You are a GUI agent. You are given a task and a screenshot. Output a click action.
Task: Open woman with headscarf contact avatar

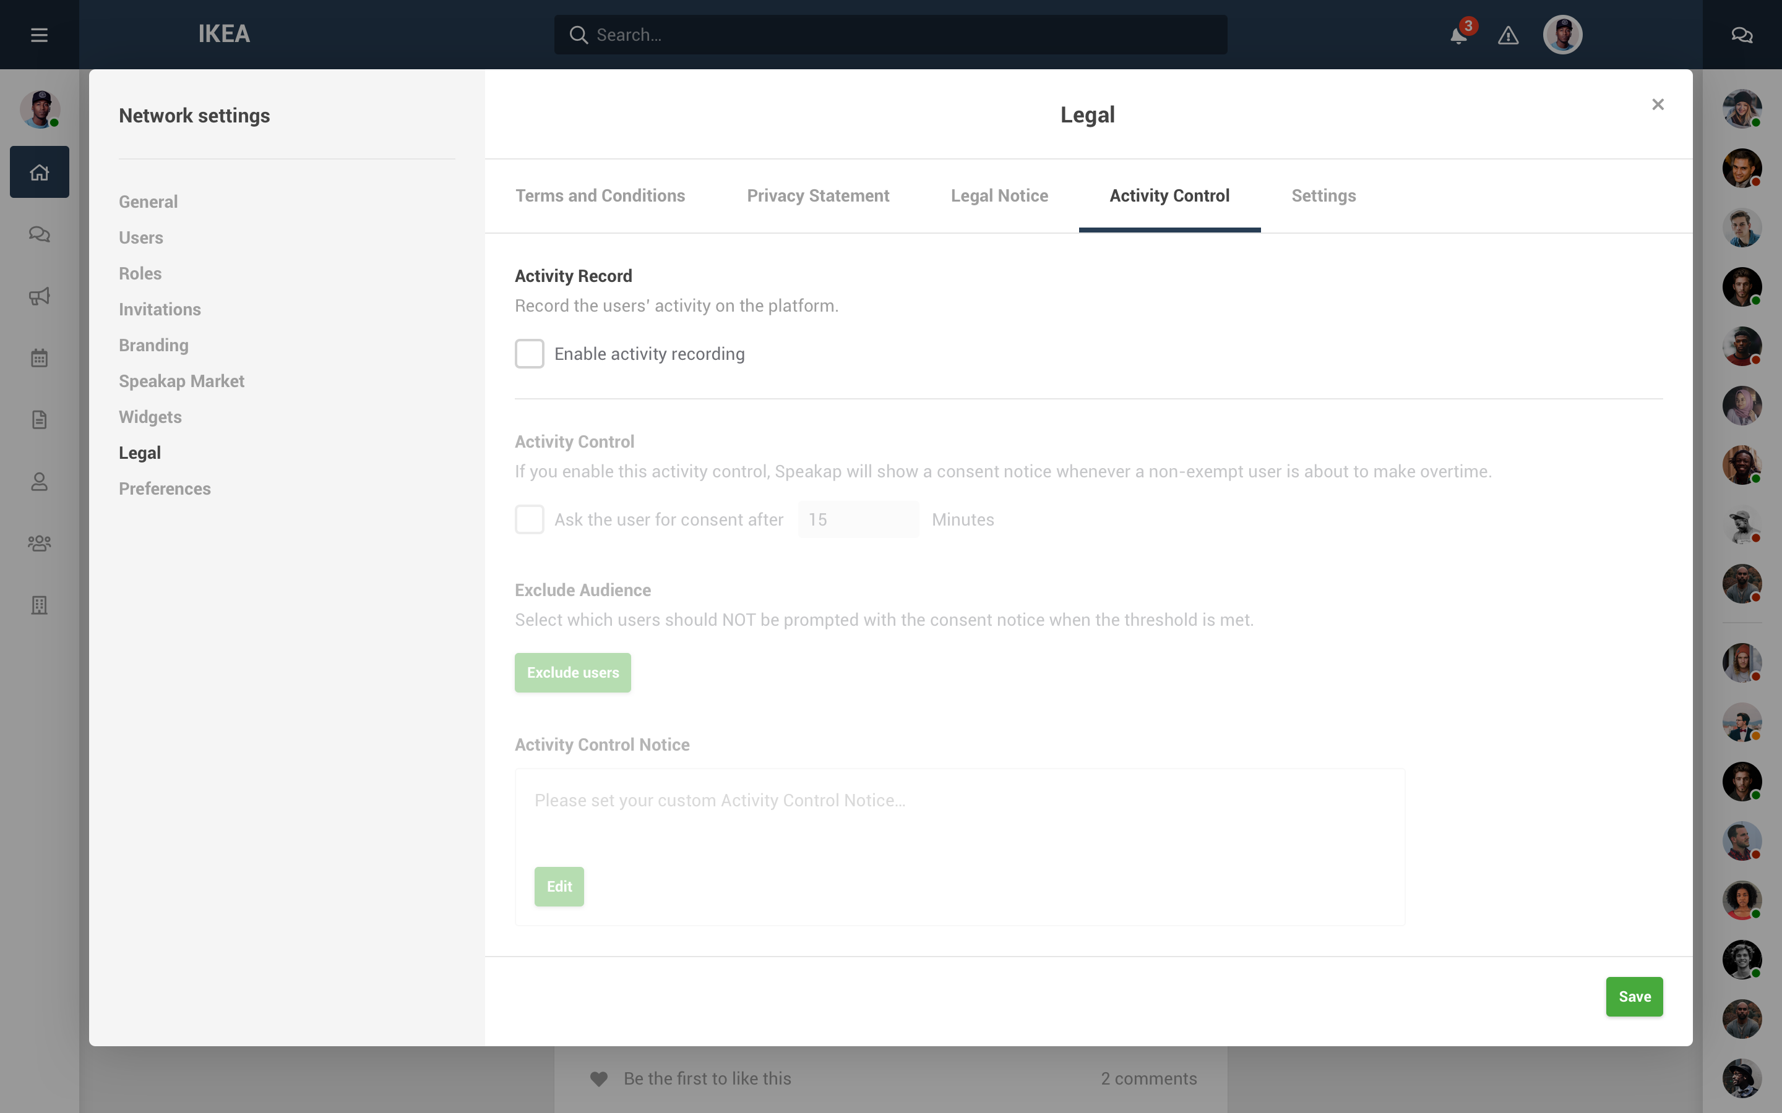point(1742,406)
